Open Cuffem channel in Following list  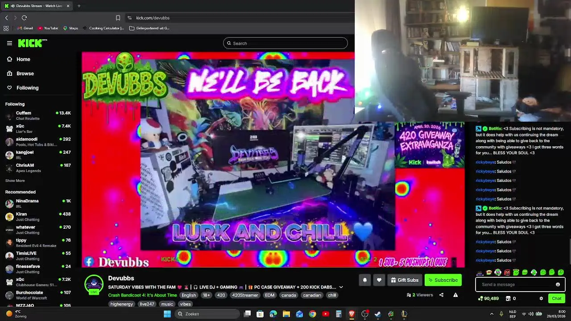(x=38, y=115)
